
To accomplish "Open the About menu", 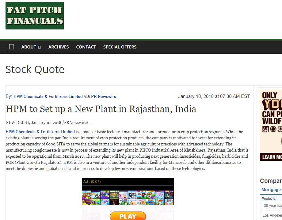I will pyautogui.click(x=29, y=47).
